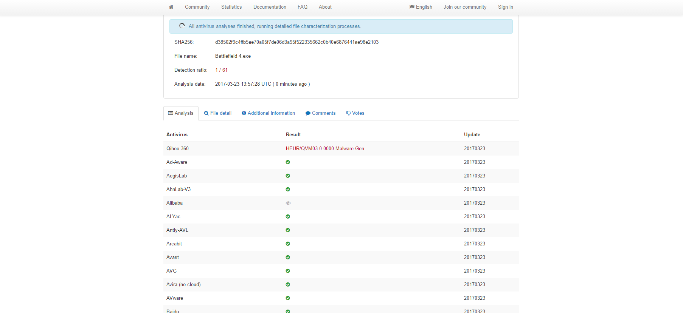The image size is (683, 313).
Task: Click the green check for Ad-Aware
Action: click(288, 162)
